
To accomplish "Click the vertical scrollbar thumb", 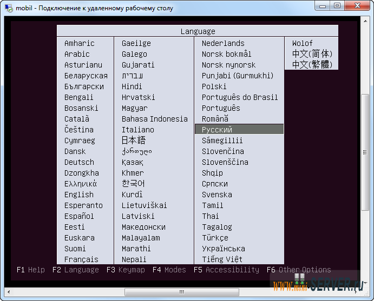I will coord(365,152).
